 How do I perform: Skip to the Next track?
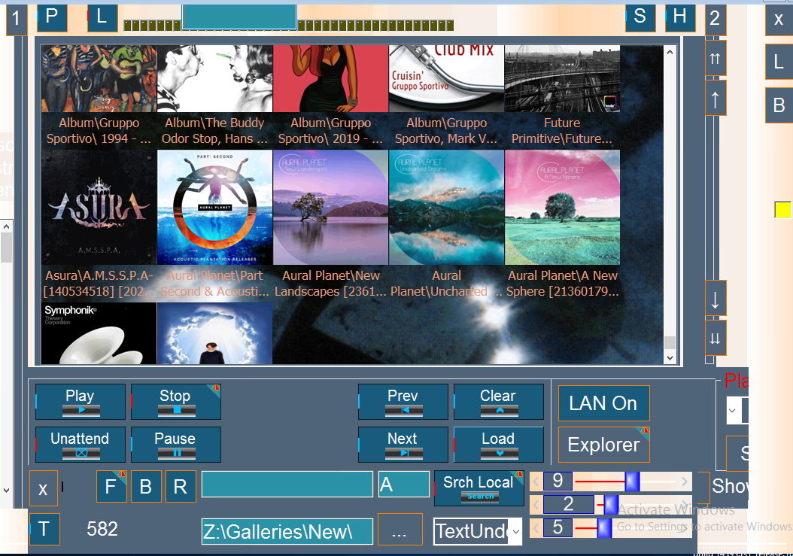pyautogui.click(x=403, y=445)
